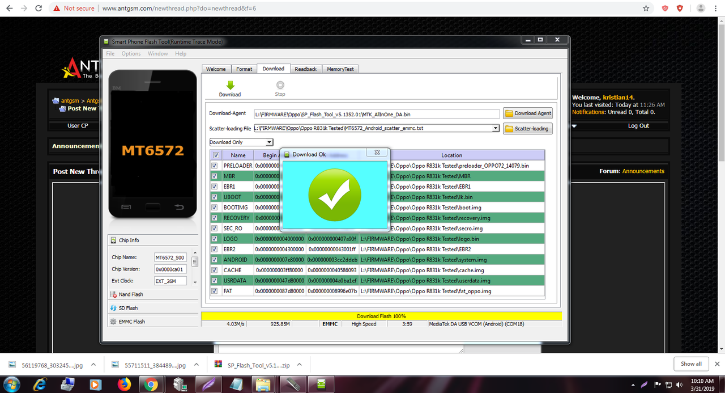Open the Announcements forum link
Screen dimensions: 725x393
click(x=643, y=171)
